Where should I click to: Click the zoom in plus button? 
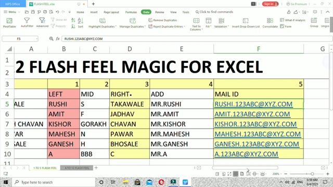coord(328,174)
